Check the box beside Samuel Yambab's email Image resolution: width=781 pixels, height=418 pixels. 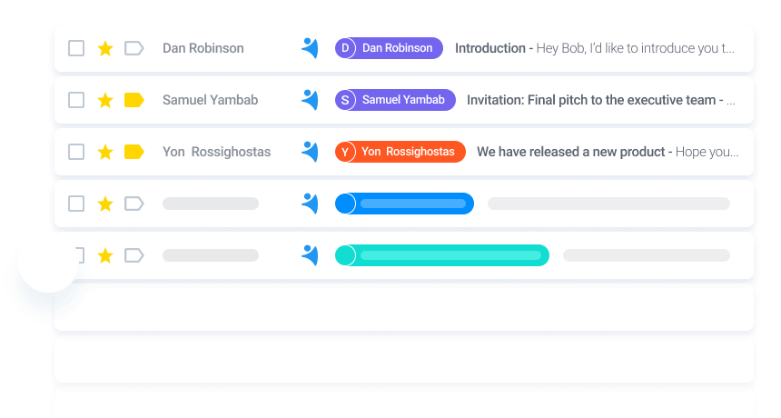click(x=76, y=100)
